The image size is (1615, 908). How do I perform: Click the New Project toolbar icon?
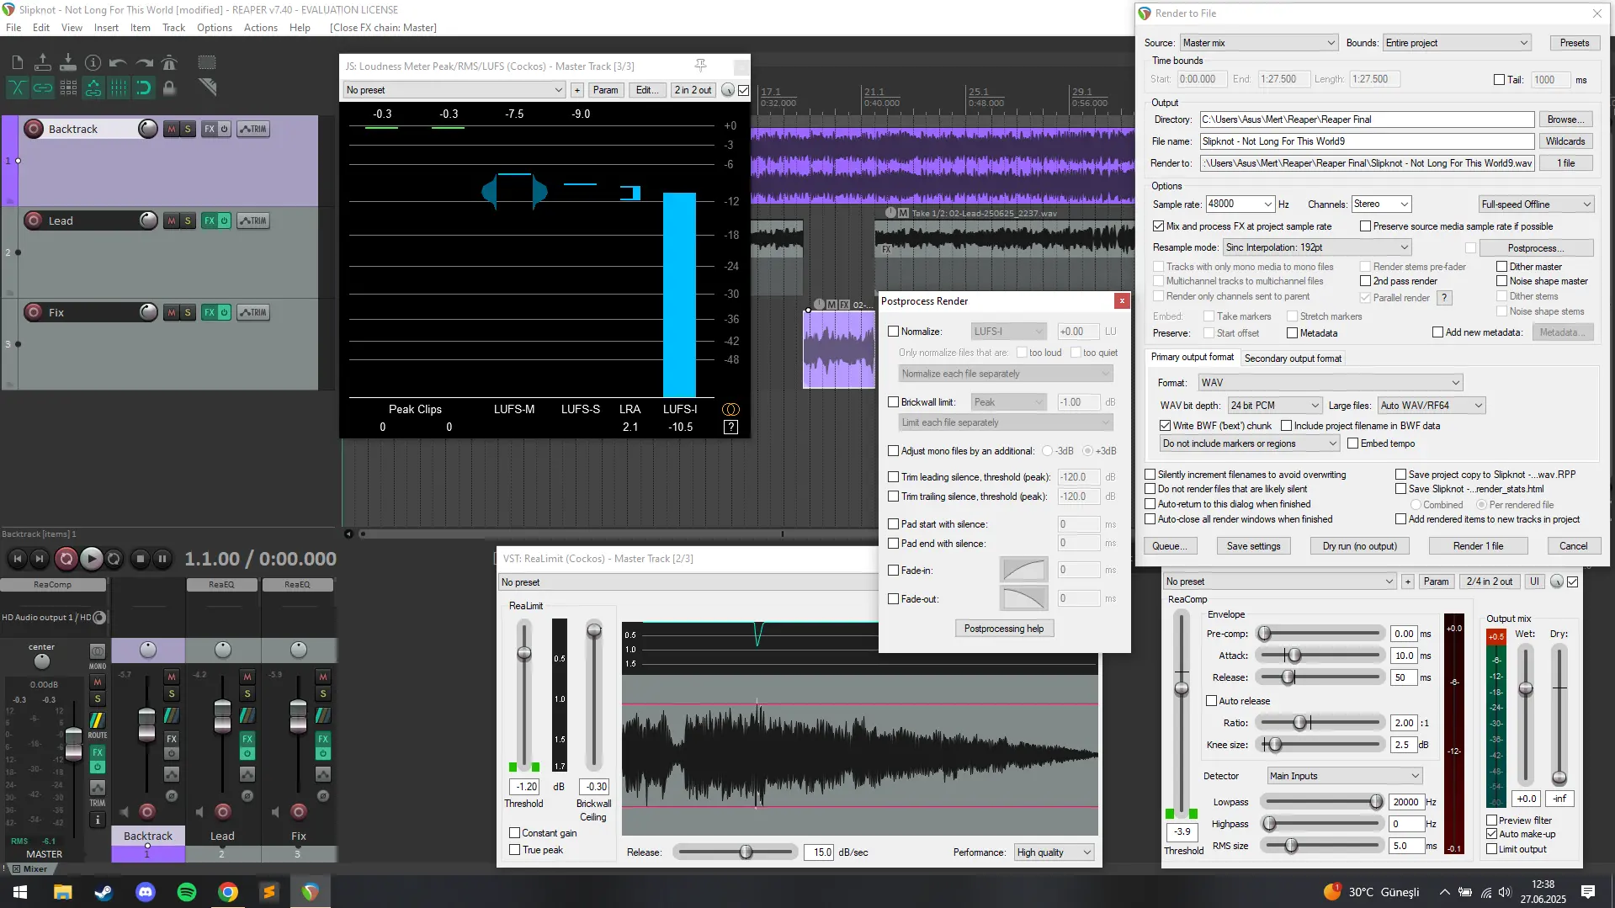(x=17, y=62)
